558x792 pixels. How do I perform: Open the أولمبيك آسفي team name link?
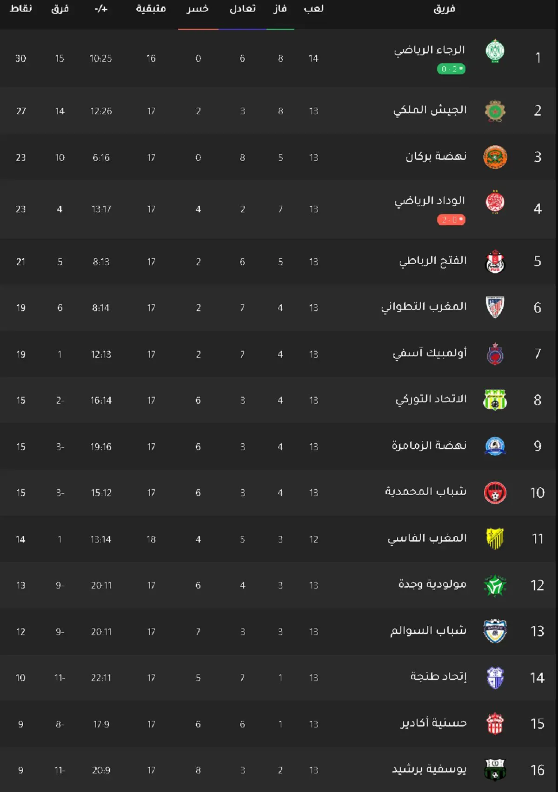[430, 353]
